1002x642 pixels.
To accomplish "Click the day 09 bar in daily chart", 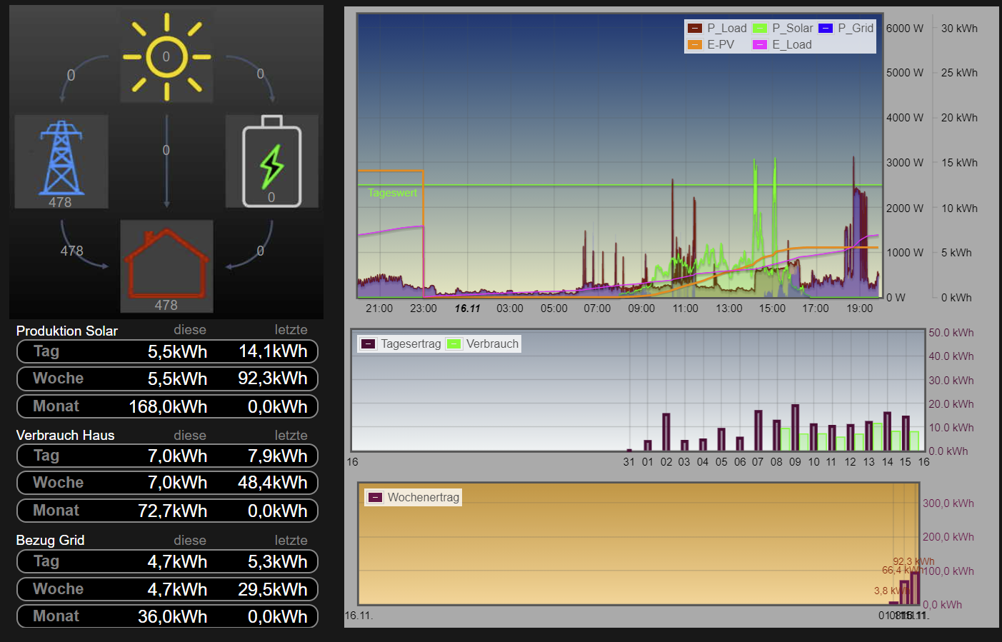I will (x=795, y=428).
